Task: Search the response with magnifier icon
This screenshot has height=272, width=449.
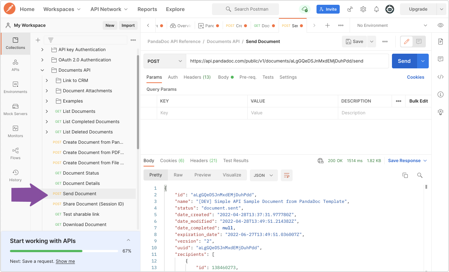Action: [420, 175]
